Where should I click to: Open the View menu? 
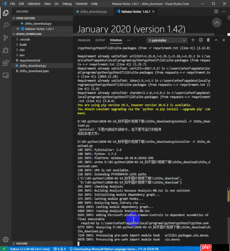(x=48, y=4)
